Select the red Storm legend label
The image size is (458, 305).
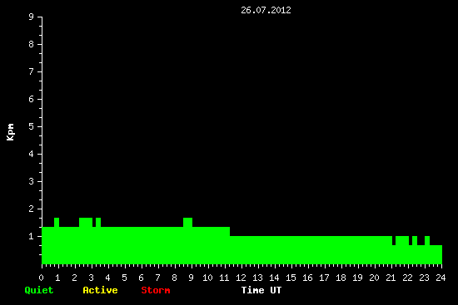click(x=156, y=290)
